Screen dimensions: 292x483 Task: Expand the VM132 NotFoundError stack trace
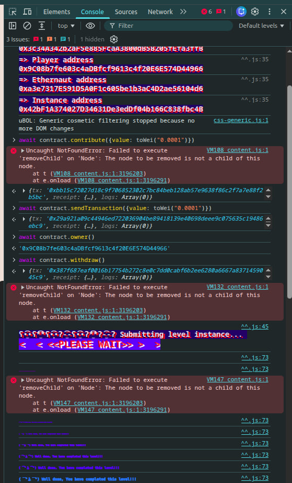[x=22, y=288]
